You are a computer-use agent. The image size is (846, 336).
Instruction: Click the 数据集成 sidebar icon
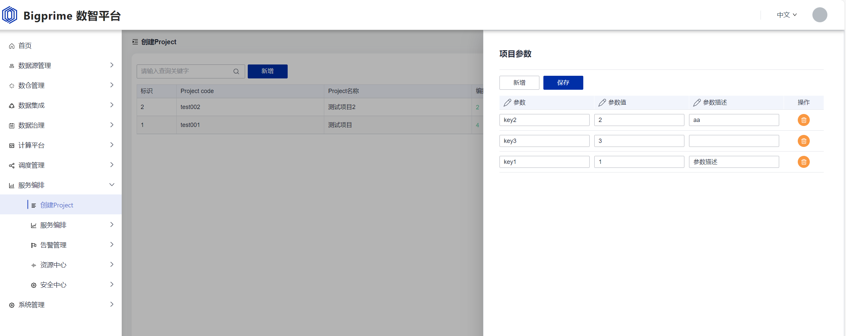tap(12, 106)
